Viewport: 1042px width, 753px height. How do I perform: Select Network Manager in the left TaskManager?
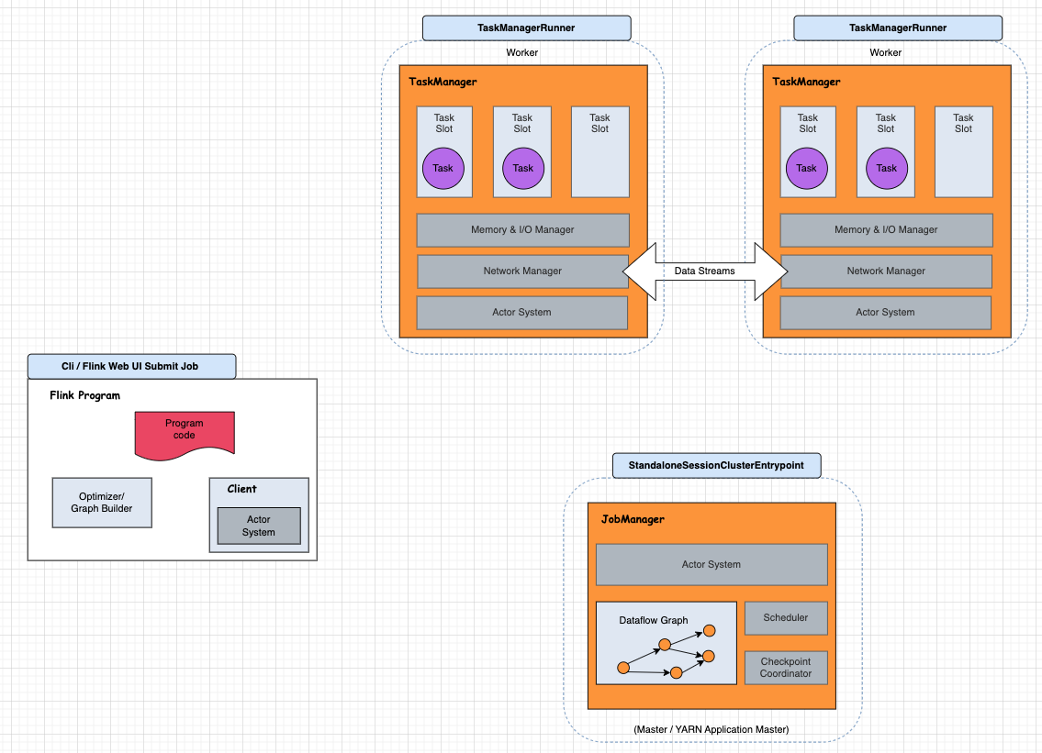(523, 271)
